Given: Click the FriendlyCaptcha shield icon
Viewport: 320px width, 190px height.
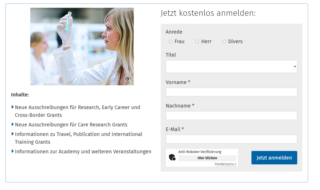Looking at the screenshot, I should [x=172, y=157].
